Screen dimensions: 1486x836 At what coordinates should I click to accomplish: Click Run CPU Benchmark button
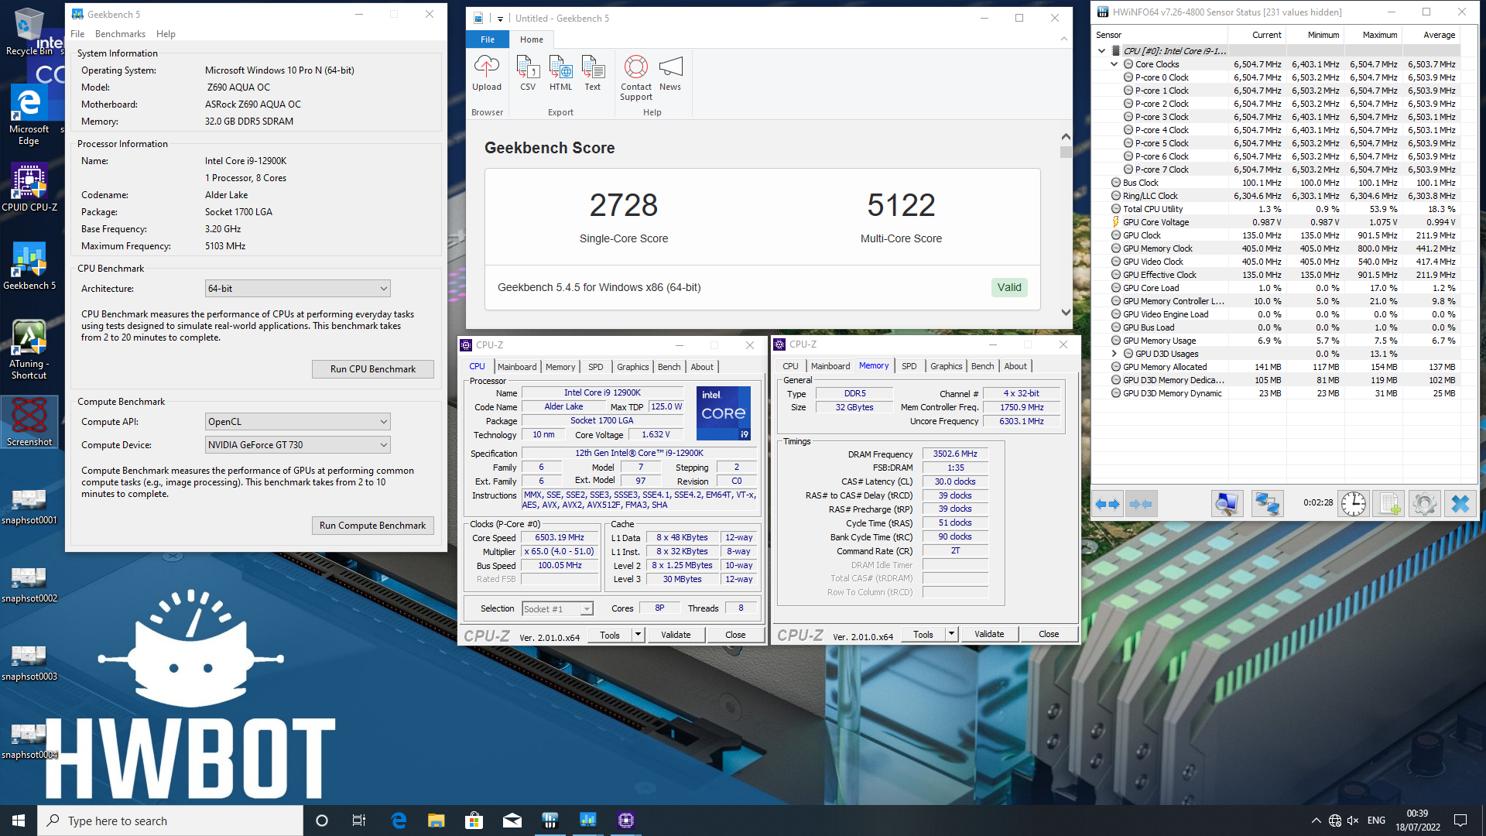(x=373, y=369)
